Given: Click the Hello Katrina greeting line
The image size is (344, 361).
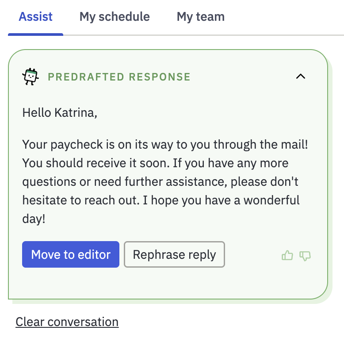Looking at the screenshot, I should pyautogui.click(x=60, y=113).
